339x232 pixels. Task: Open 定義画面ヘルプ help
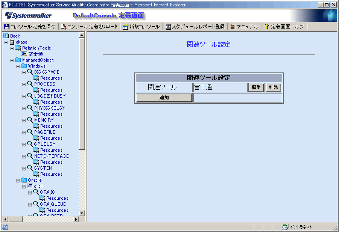tap(284, 27)
